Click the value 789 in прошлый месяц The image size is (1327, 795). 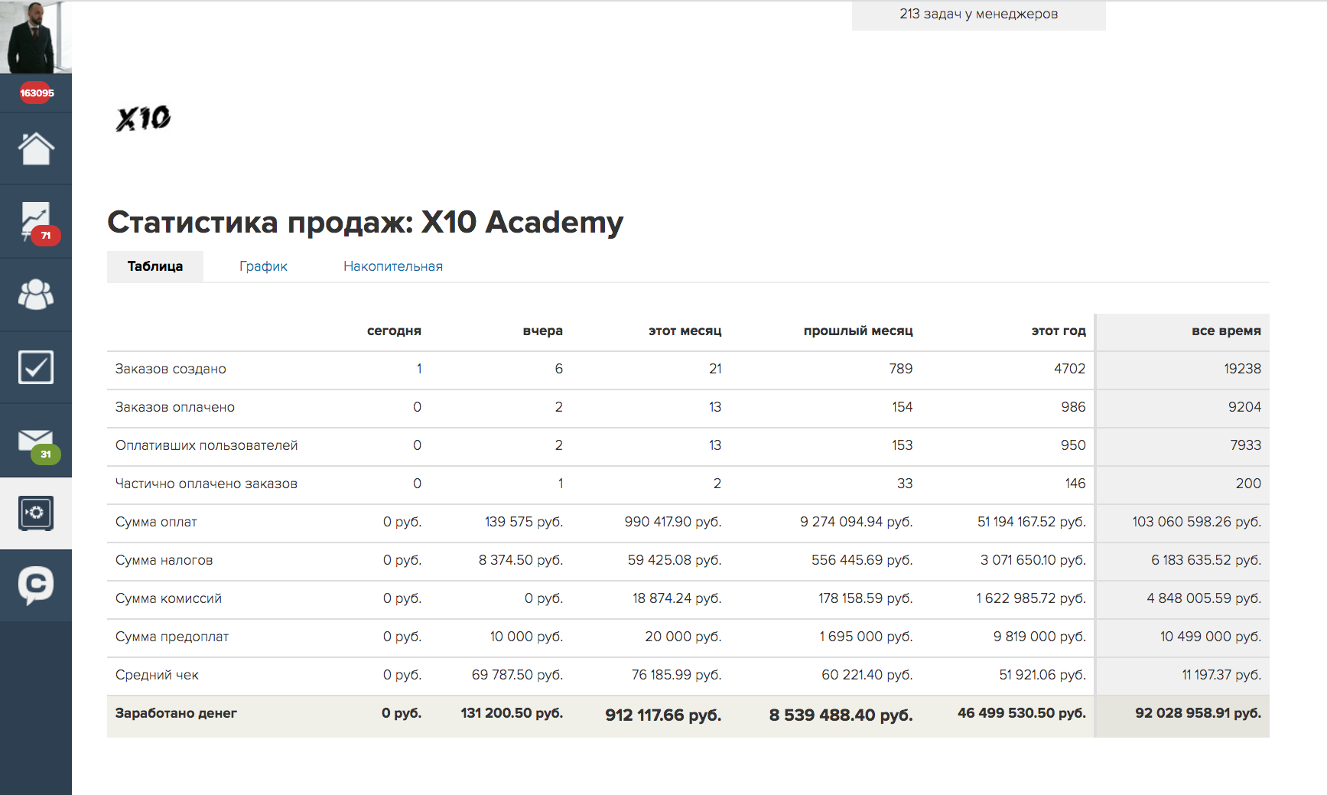pos(901,369)
